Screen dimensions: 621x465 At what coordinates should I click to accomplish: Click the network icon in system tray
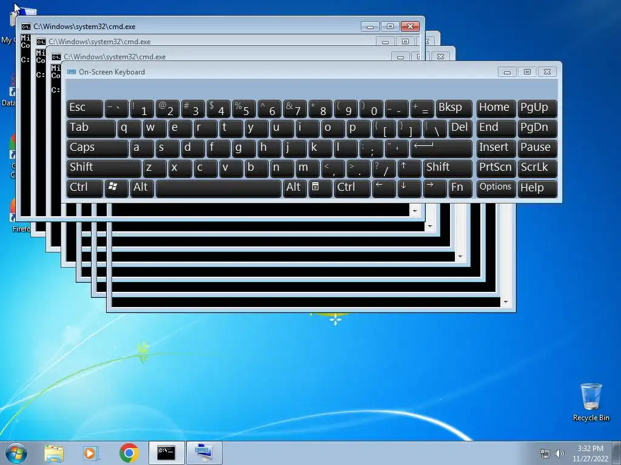pos(545,453)
